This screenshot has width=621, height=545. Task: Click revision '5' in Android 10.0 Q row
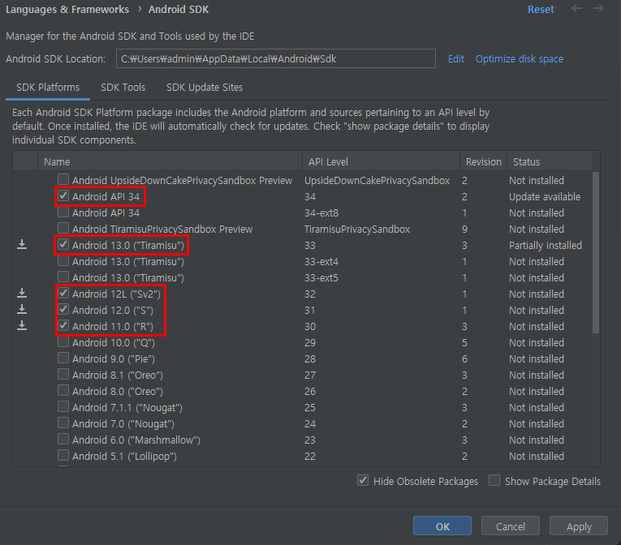(x=464, y=343)
